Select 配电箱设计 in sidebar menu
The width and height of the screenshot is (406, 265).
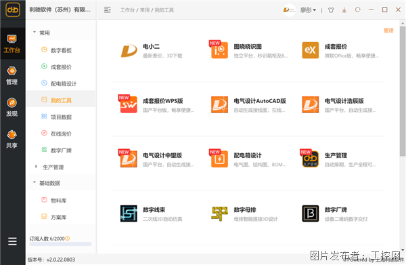(61, 83)
